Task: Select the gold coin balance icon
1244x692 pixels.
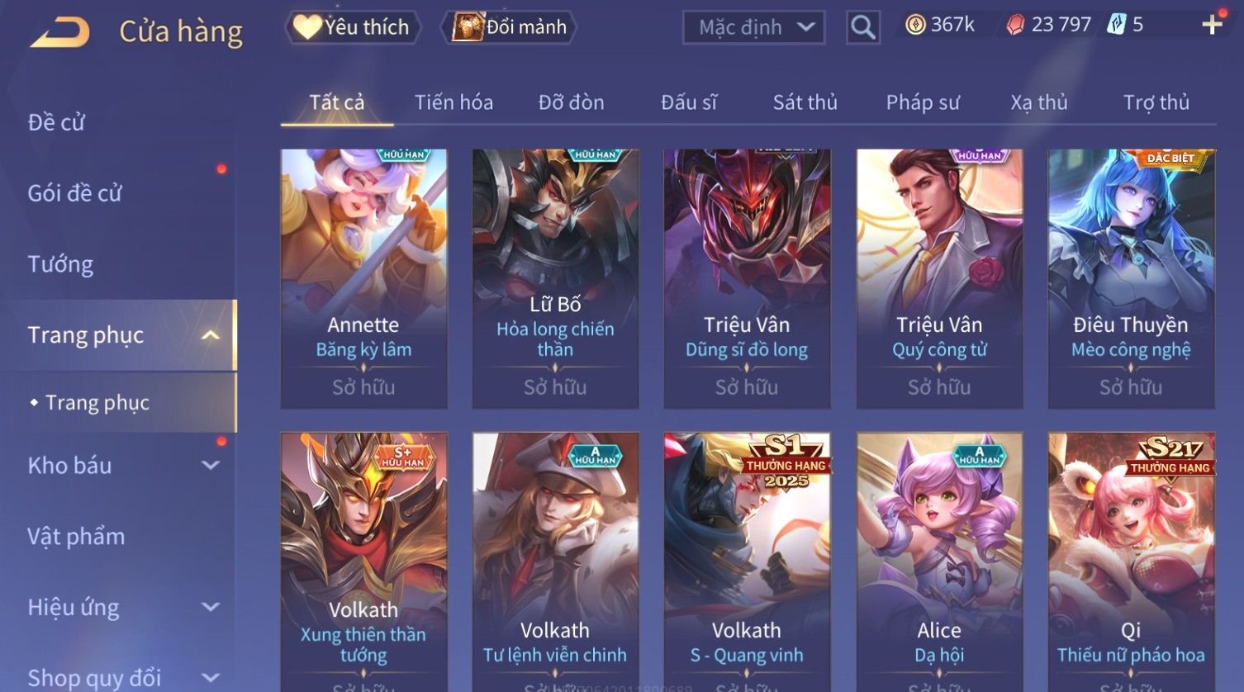Action: (915, 25)
